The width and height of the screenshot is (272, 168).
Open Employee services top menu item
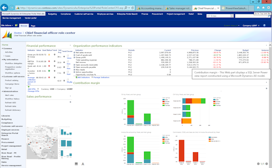105,14
